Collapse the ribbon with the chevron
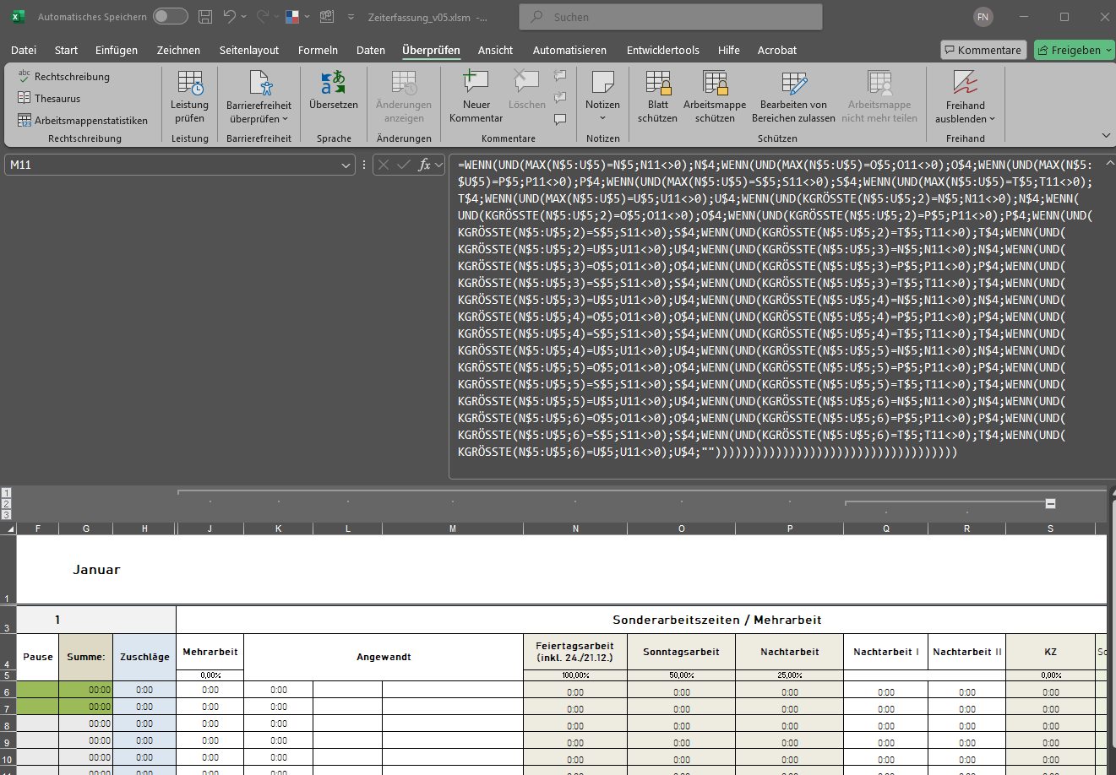This screenshot has width=1116, height=775. pos(1106,136)
